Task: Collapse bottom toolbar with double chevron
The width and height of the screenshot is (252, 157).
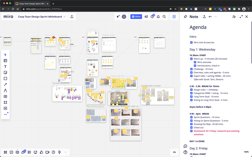Action: (x=65, y=152)
